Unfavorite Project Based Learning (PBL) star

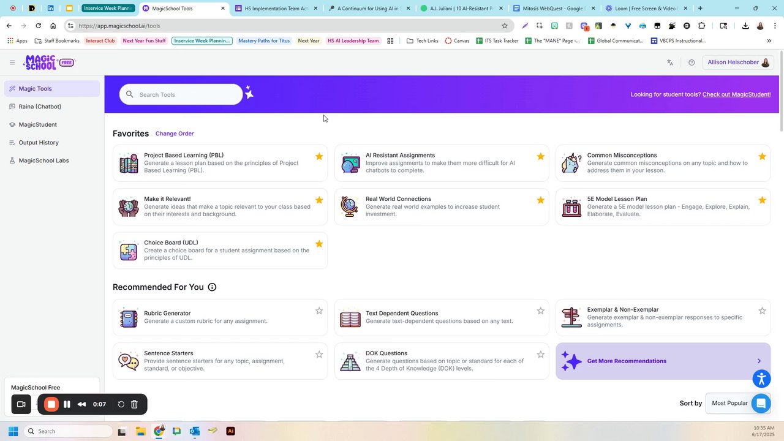pyautogui.click(x=319, y=156)
